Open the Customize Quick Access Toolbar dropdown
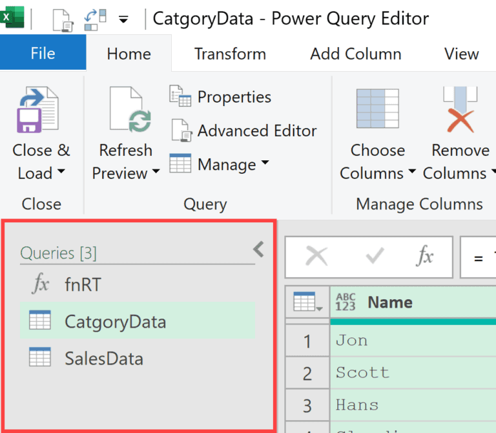This screenshot has width=496, height=433. [123, 20]
